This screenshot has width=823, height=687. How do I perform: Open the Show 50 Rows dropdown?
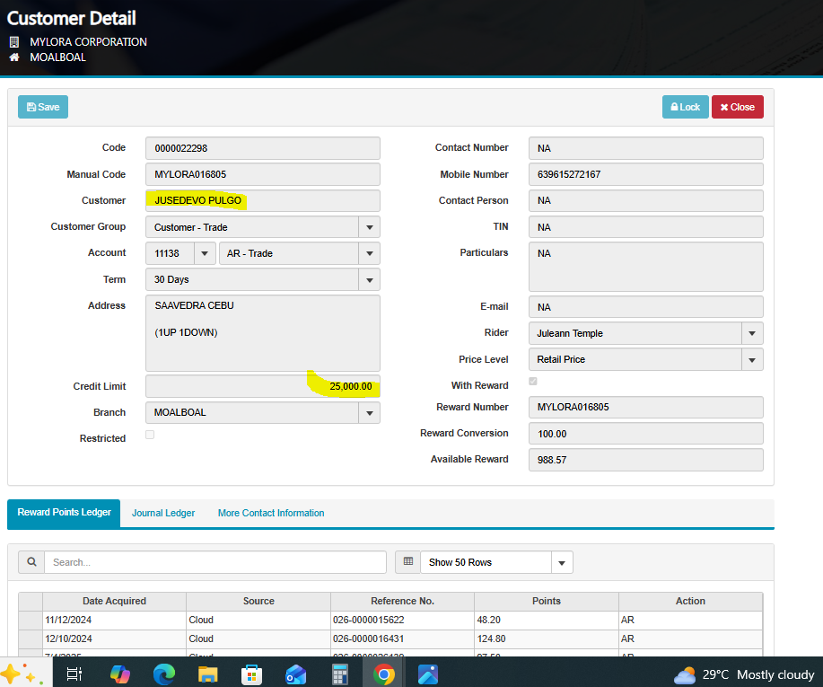click(x=562, y=563)
